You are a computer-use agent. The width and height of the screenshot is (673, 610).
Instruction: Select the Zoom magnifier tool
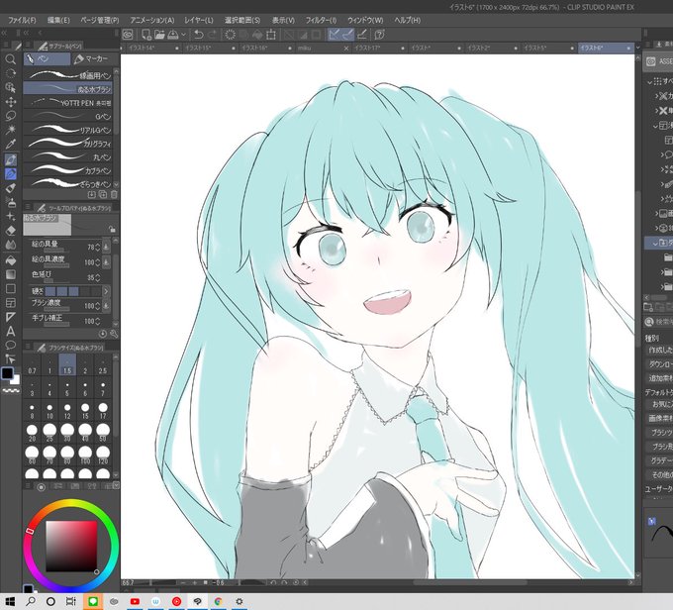coord(11,59)
